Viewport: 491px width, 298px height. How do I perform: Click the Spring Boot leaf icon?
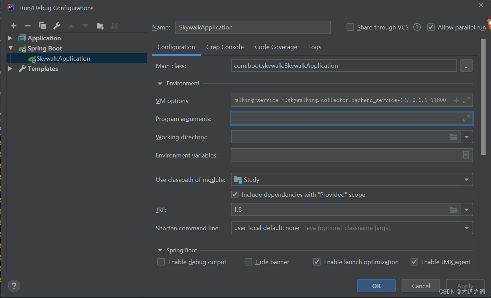tap(22, 49)
